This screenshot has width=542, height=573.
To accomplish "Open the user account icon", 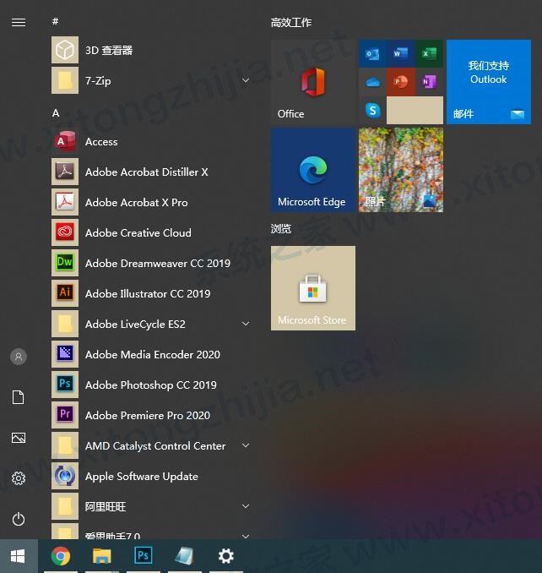I will click(19, 357).
